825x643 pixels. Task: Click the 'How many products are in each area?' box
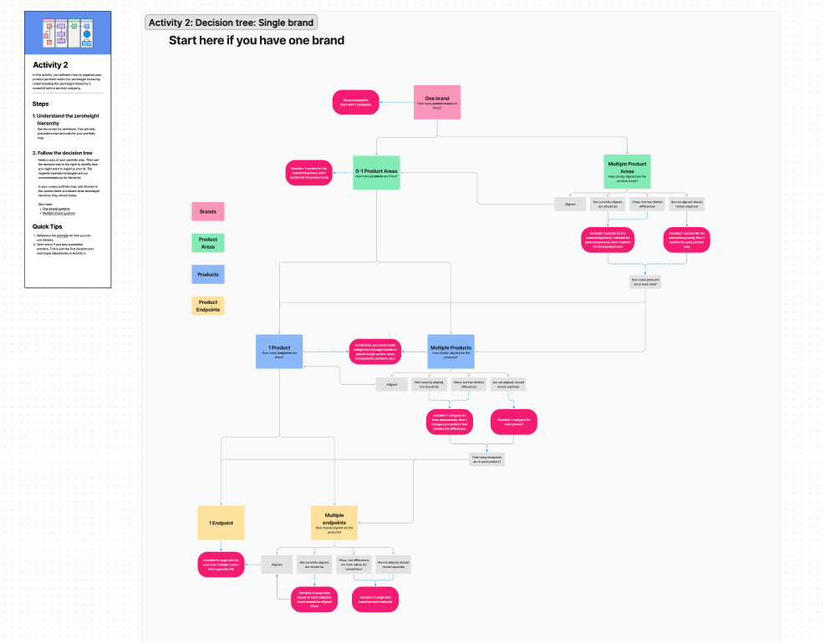coord(645,281)
